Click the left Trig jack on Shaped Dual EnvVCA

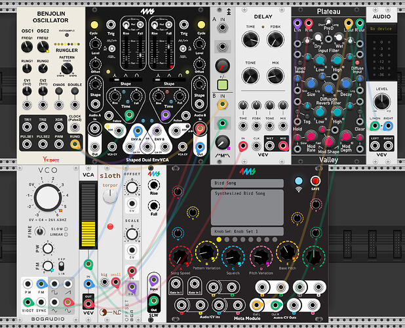[111, 25]
